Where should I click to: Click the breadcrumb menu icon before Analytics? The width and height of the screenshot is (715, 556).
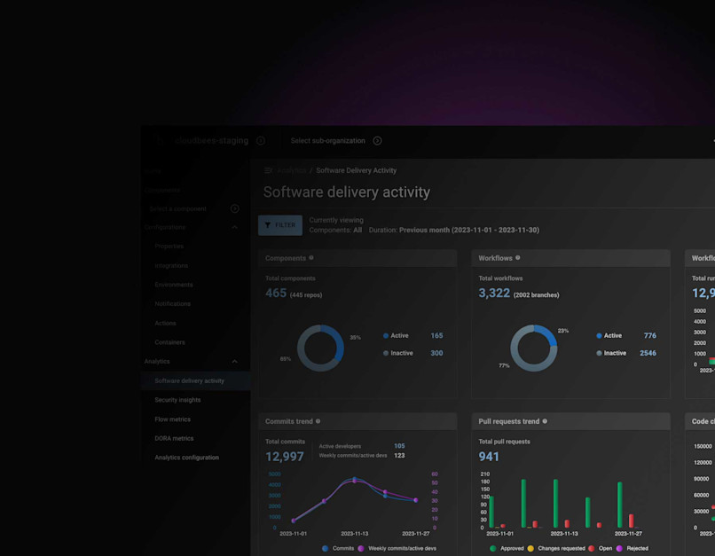267,170
